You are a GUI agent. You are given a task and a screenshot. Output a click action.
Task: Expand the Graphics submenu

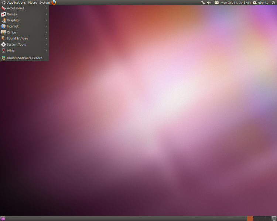pos(24,20)
